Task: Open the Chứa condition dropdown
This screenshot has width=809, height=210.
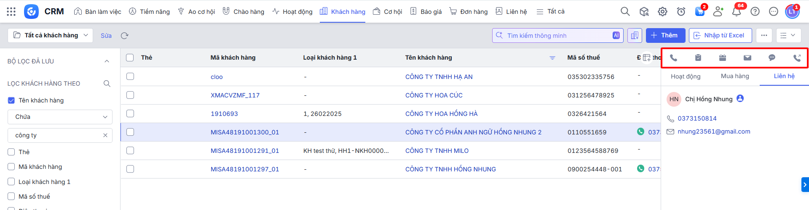Action: click(60, 117)
